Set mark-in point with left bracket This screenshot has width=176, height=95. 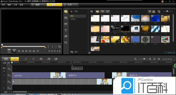pos(48,47)
